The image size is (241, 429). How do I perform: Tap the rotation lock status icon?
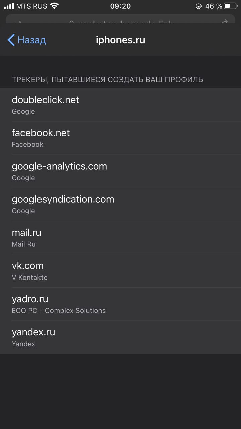[199, 6]
